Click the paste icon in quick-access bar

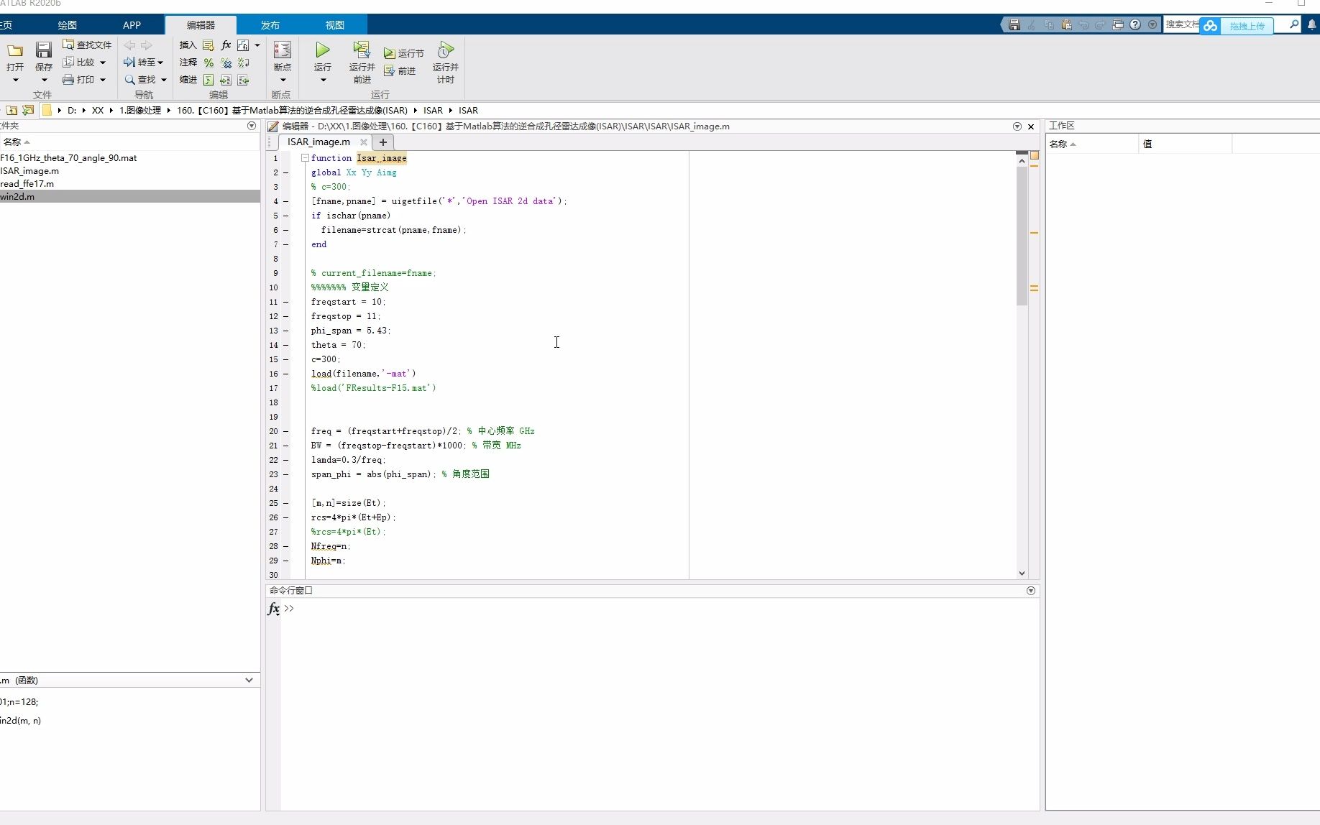pos(1066,24)
